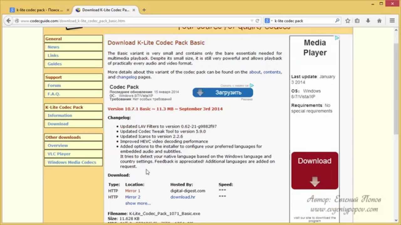This screenshot has width=401, height=225.
Task: Close the Firefox window
Action: coord(393,3)
